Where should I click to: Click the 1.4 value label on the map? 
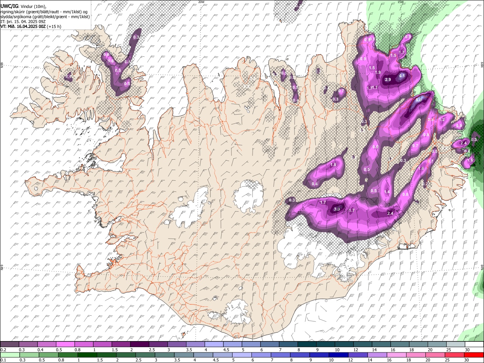coord(387,192)
